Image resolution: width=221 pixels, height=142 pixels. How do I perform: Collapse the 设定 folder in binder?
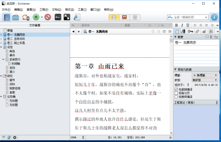click(1, 47)
